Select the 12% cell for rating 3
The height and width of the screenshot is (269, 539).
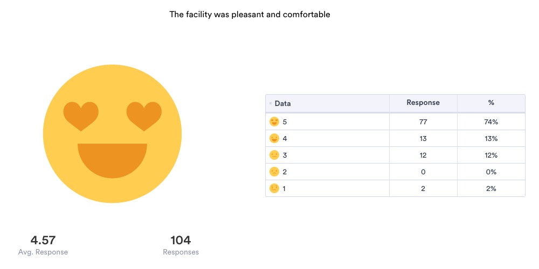click(490, 155)
